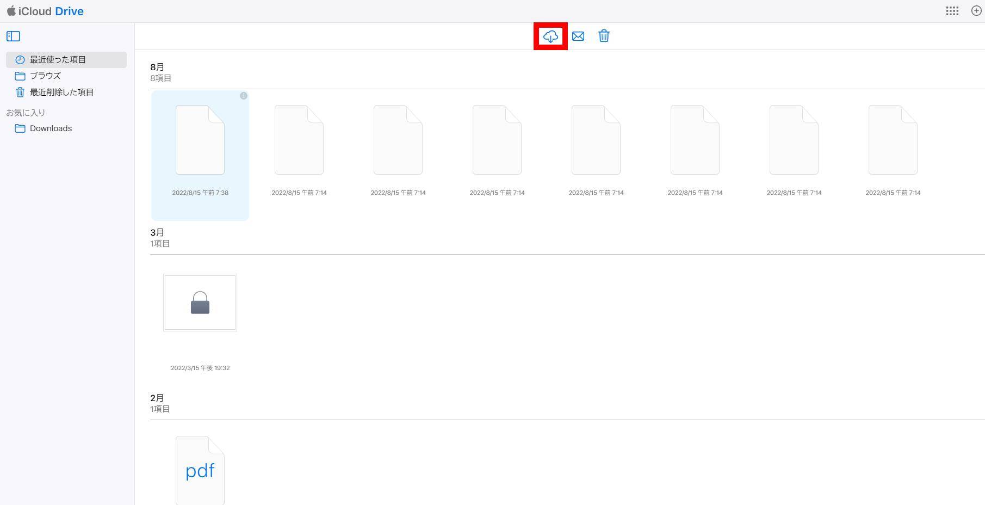
Task: Select the locked file thumbnail
Action: (x=200, y=303)
